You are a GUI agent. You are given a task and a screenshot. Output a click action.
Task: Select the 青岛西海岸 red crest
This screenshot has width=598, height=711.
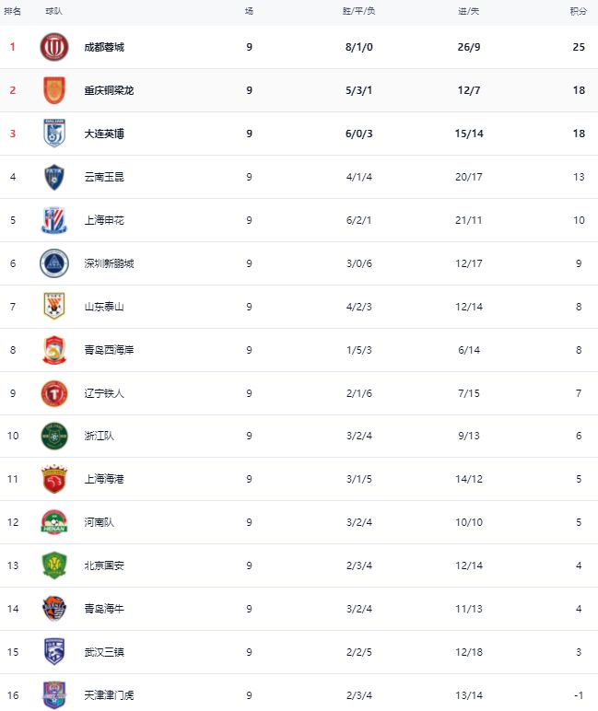click(54, 350)
